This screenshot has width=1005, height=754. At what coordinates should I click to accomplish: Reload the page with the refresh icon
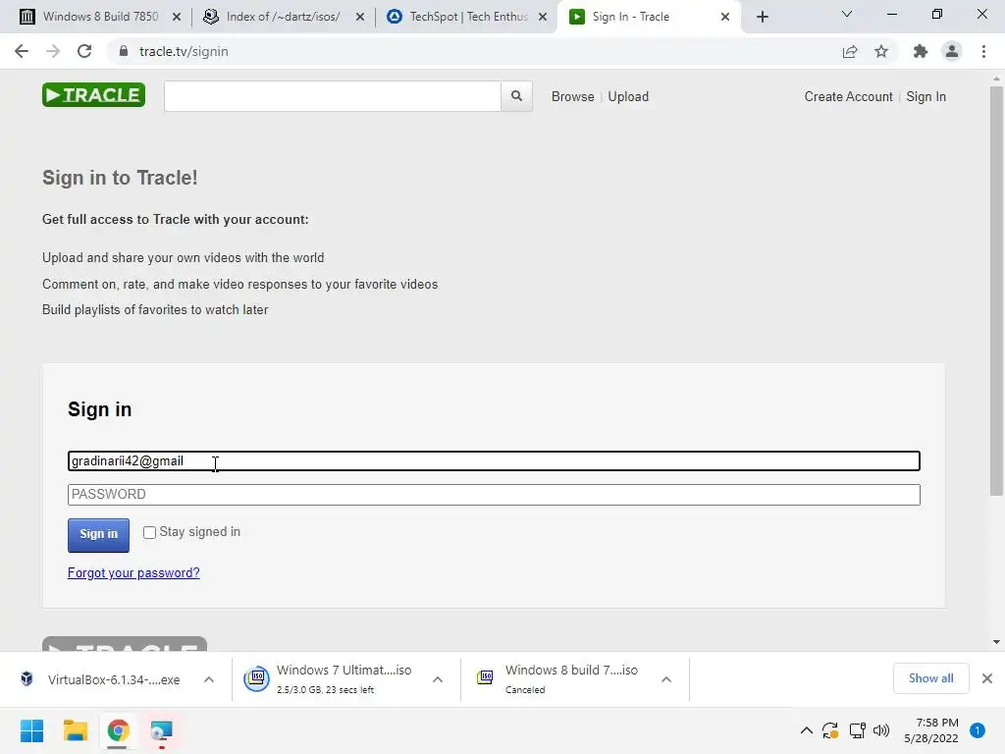pyautogui.click(x=84, y=51)
